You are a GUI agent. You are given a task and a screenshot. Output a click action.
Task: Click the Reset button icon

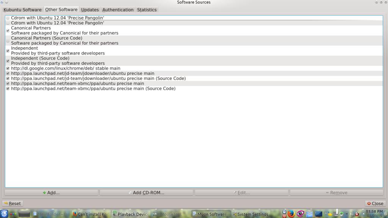pyautogui.click(x=6, y=204)
